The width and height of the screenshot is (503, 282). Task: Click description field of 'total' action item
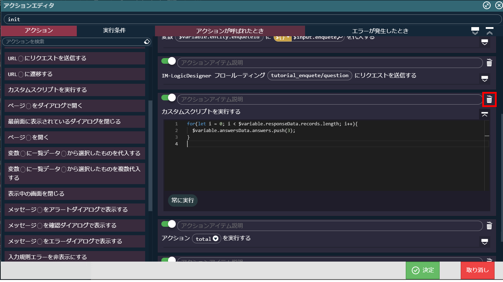pos(330,226)
